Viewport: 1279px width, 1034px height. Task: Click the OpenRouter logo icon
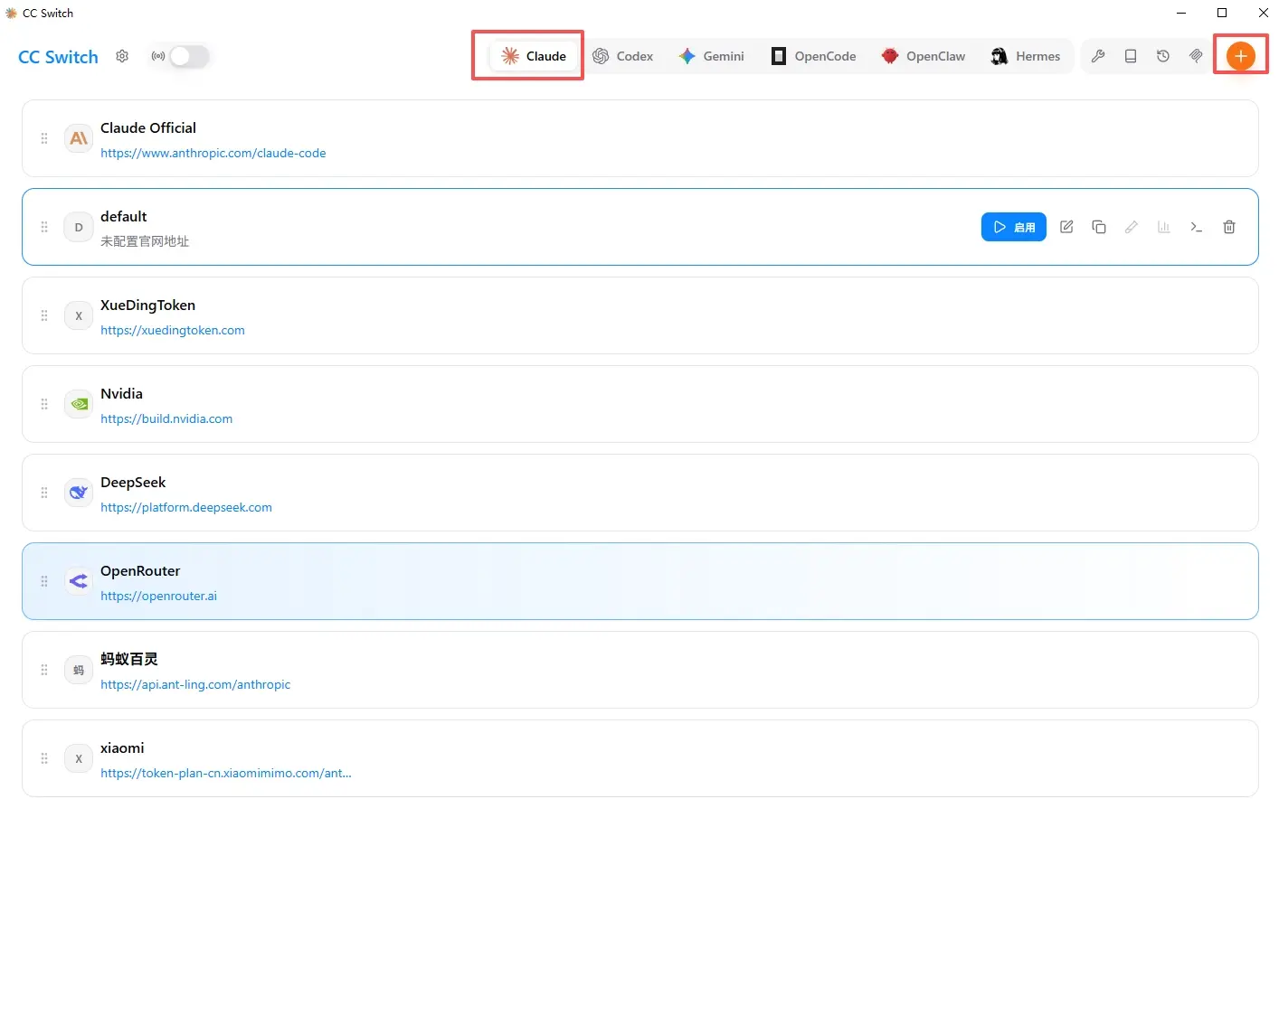click(79, 581)
